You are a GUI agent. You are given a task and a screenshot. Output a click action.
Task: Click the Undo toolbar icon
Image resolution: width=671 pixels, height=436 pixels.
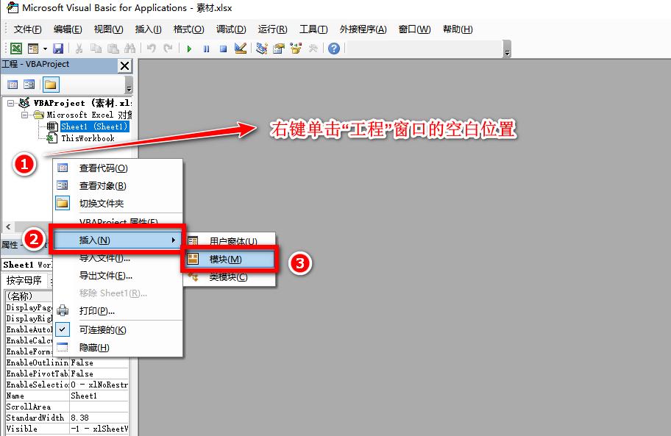tap(151, 49)
